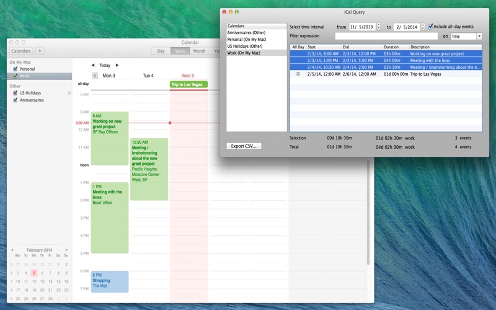Screen dimensions: 496x310
Task: Switch Calendar to Day view
Action: 161,51
